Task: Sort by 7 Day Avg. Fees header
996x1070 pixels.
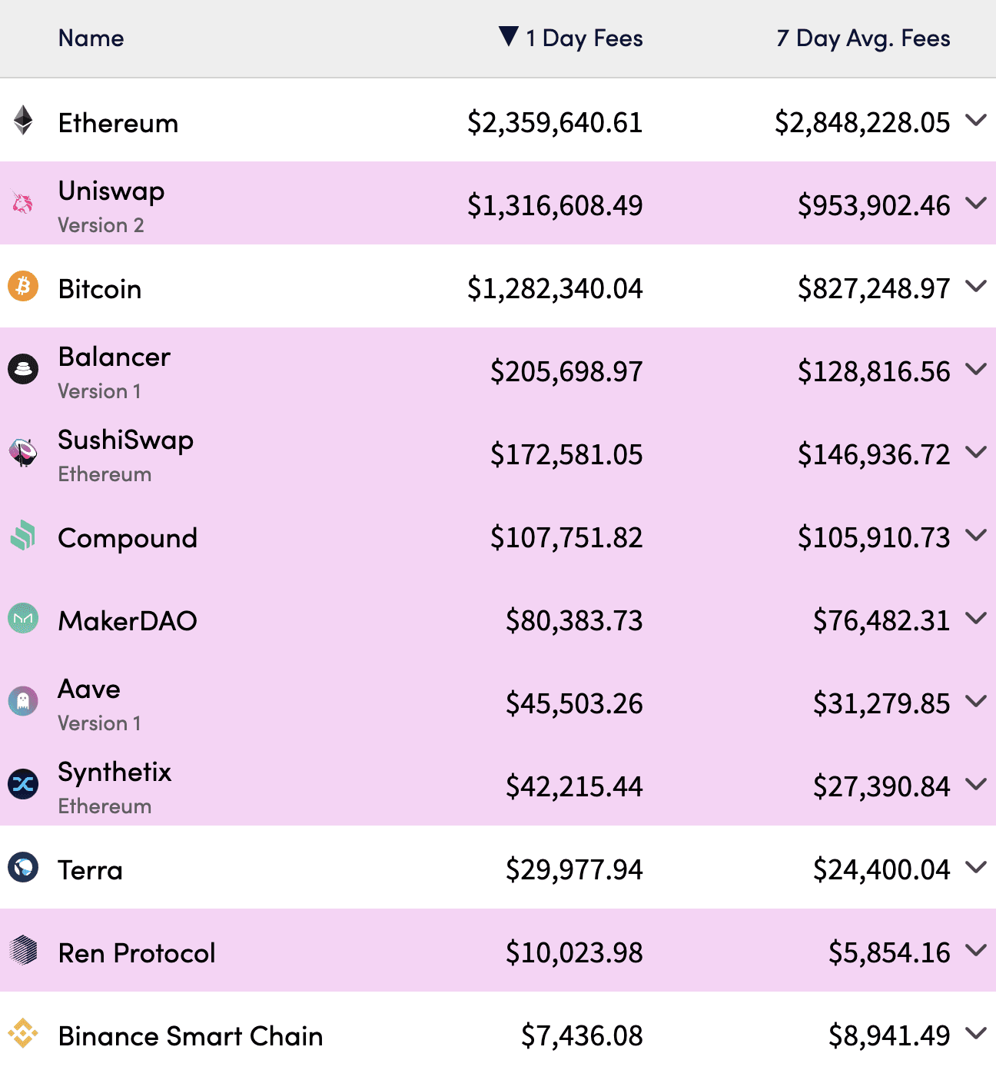Action: (x=863, y=38)
